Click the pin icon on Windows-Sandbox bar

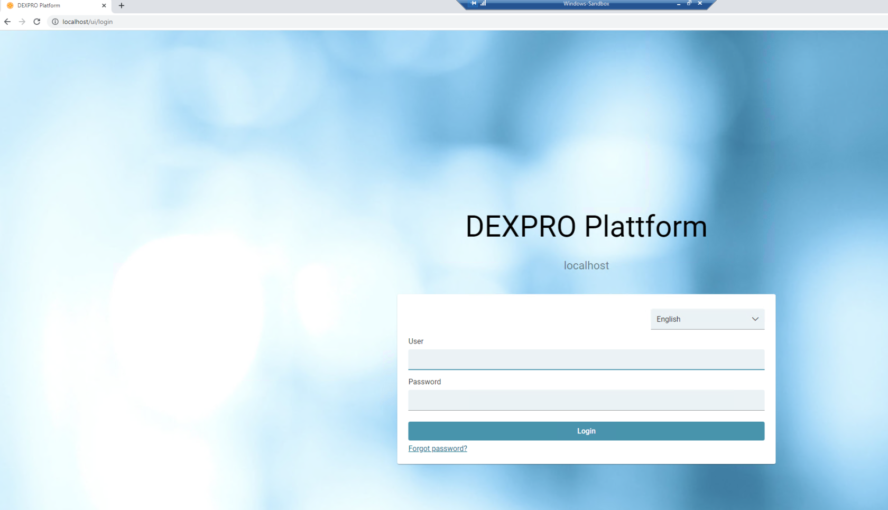(x=474, y=3)
